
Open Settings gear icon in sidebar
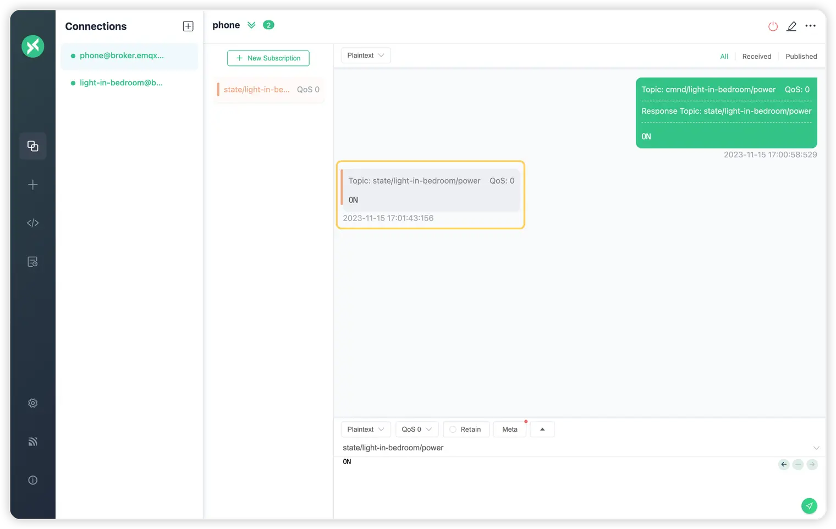[33, 403]
